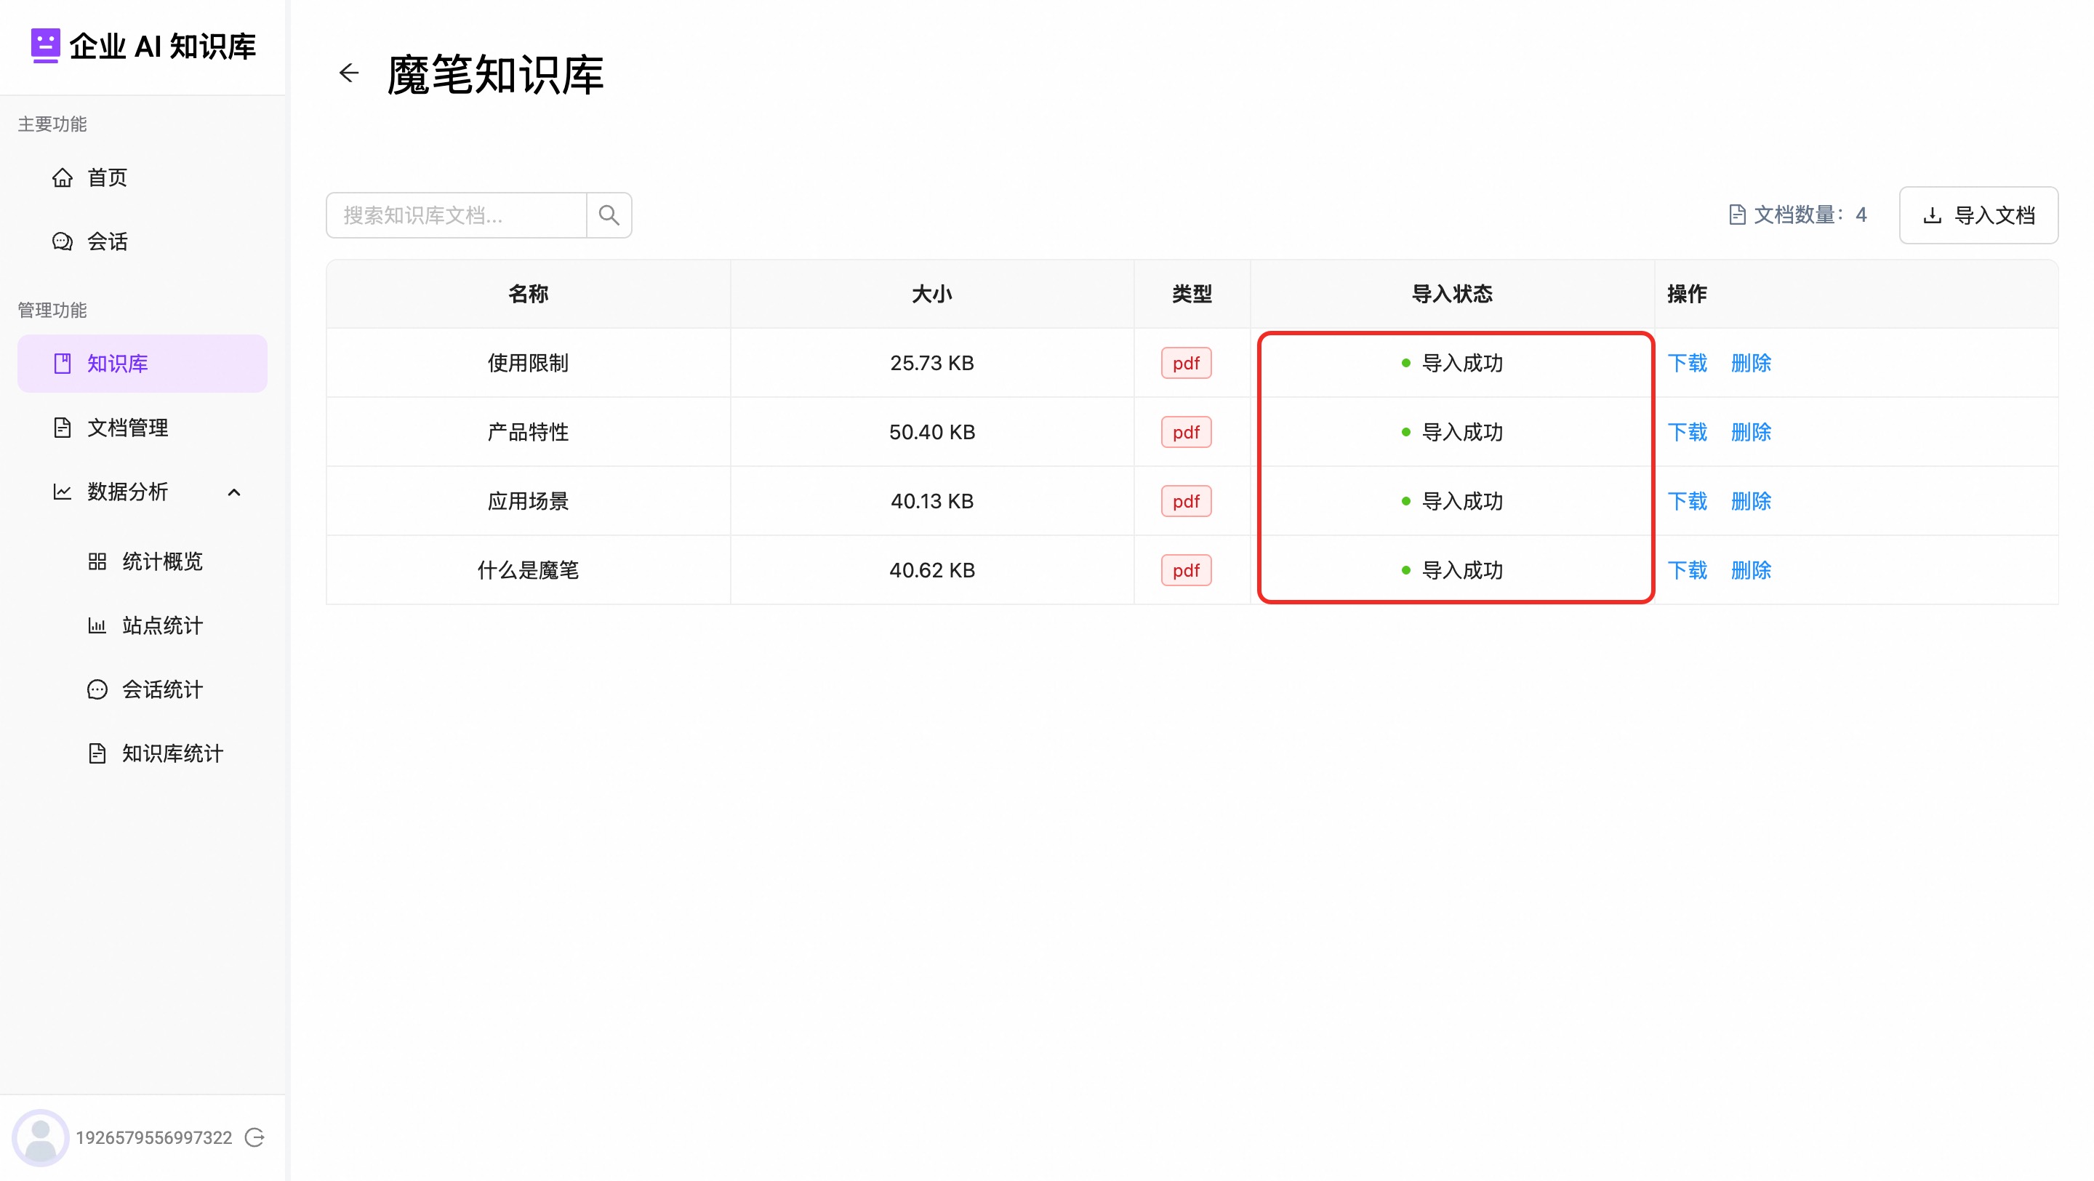Click the 企业 AI 知识库 logo icon
The image size is (2094, 1181).
(46, 46)
